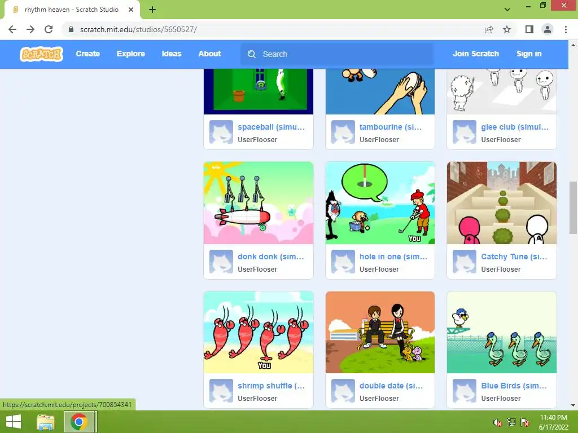The image size is (578, 433).
Task: Click the scrollbar down arrow
Action: 573,405
